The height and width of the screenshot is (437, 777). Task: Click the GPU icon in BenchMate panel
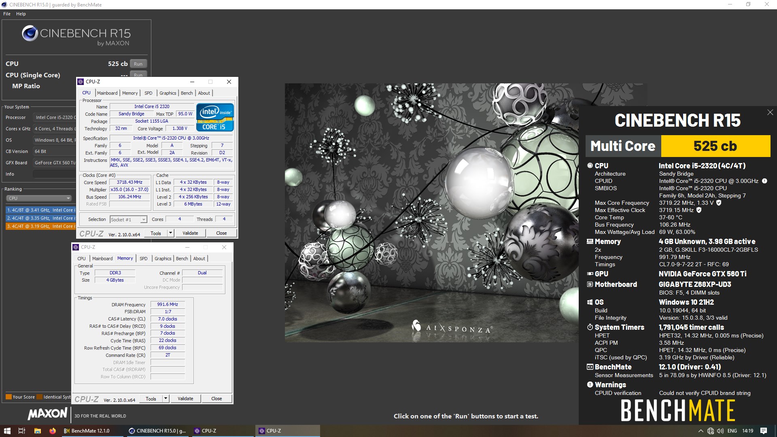(x=590, y=274)
